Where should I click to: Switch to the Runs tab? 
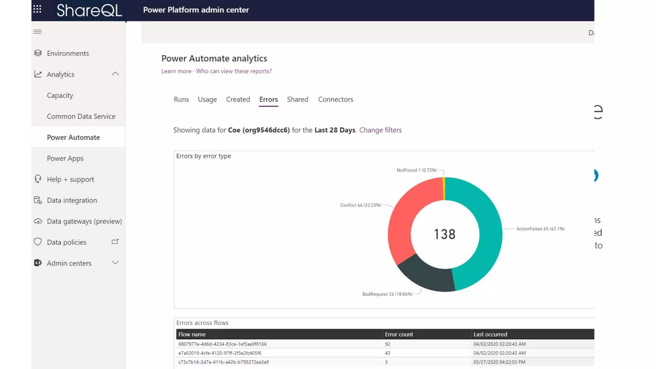[x=181, y=99]
